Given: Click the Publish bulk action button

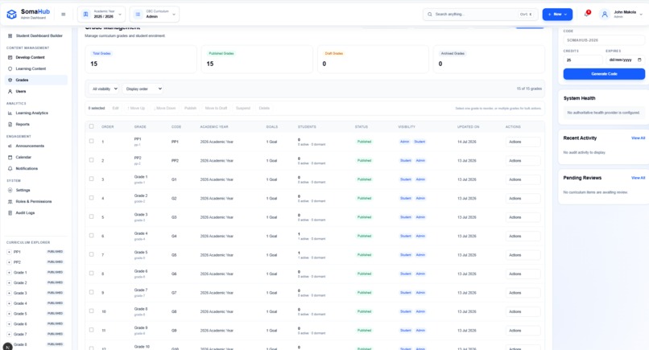Looking at the screenshot, I should [190, 109].
